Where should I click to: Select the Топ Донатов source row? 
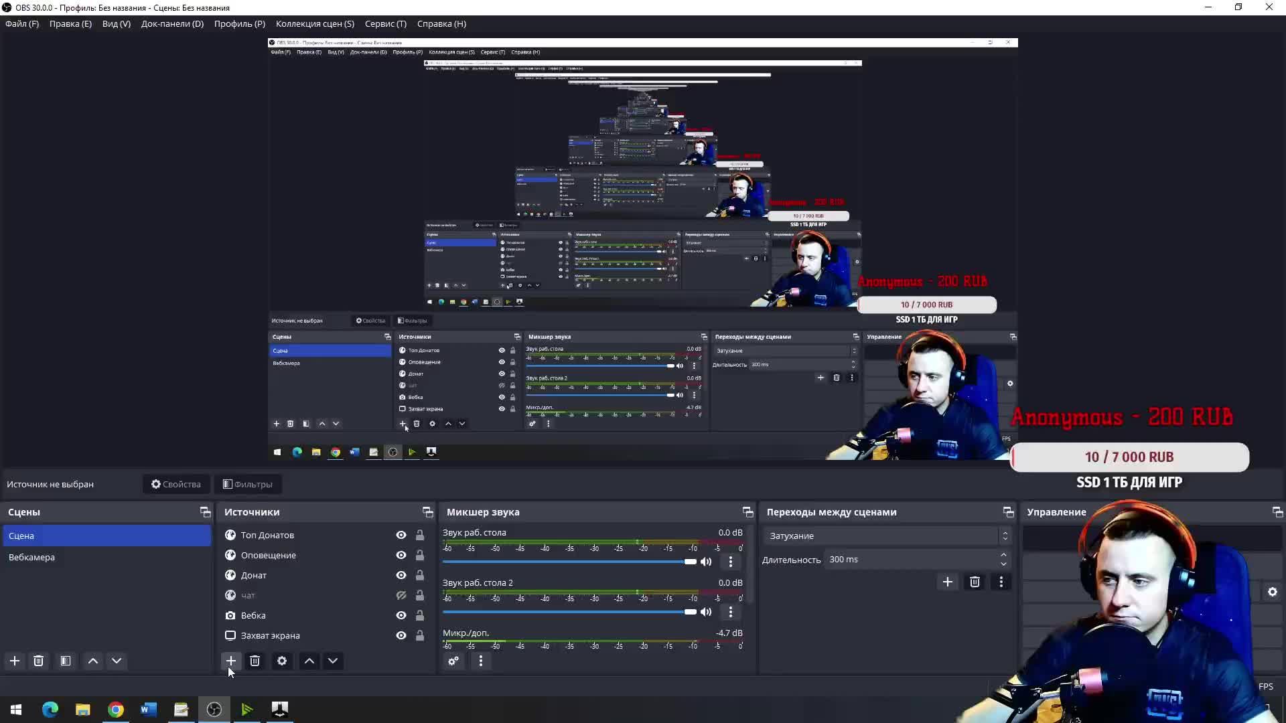tap(326, 535)
